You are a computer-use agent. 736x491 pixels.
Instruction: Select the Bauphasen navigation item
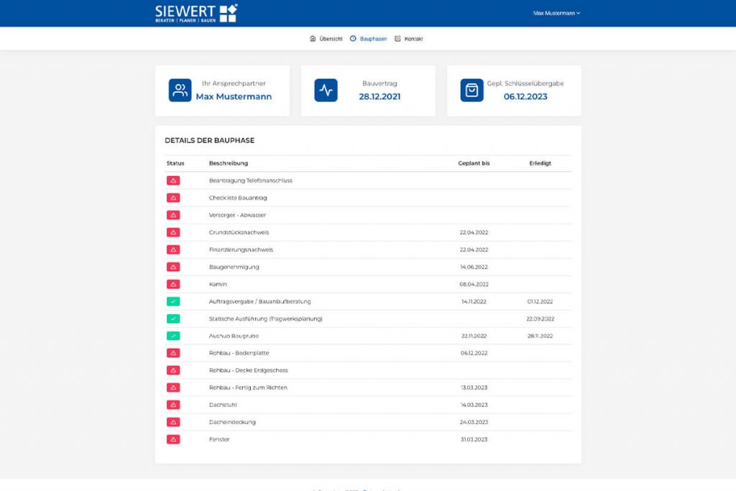click(369, 39)
